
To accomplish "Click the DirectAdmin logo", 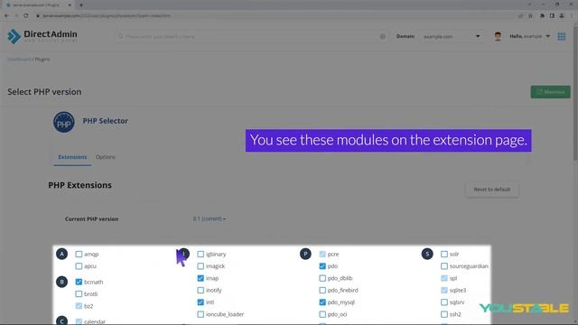I will tap(42, 36).
